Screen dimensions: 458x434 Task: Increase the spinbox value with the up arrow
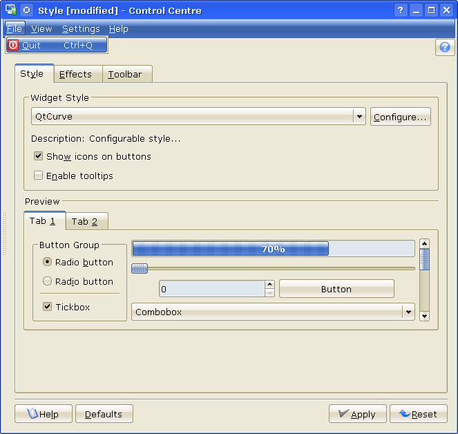pos(269,284)
